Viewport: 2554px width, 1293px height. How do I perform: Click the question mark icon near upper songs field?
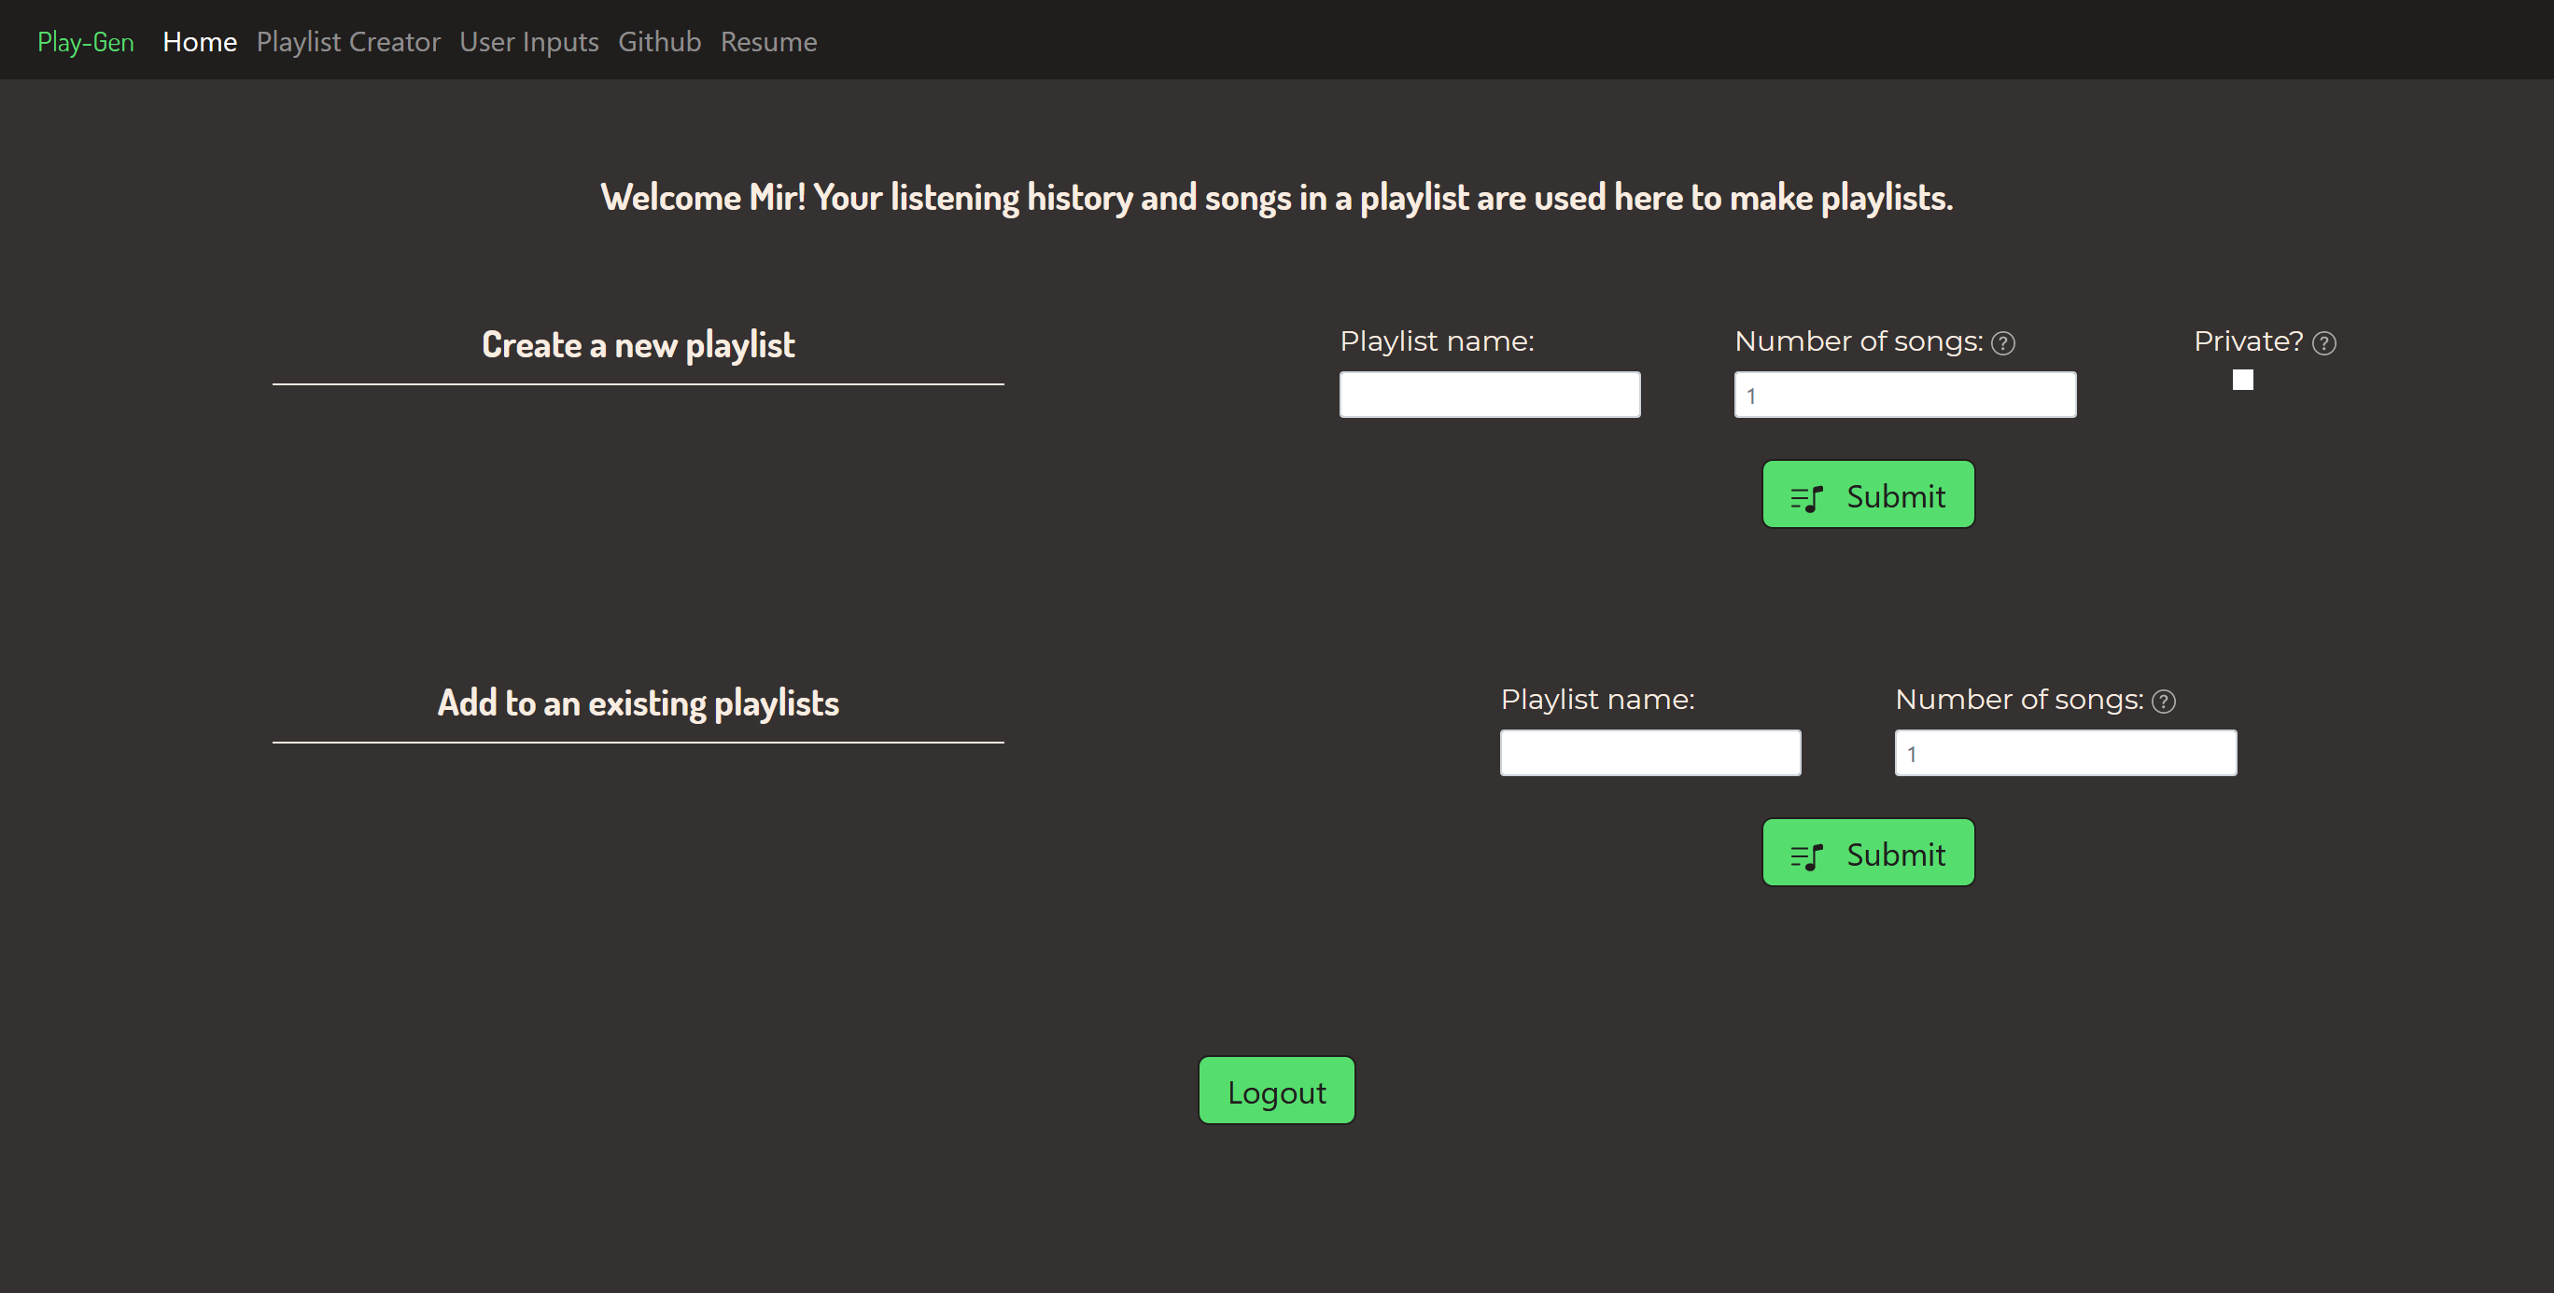(x=2002, y=341)
